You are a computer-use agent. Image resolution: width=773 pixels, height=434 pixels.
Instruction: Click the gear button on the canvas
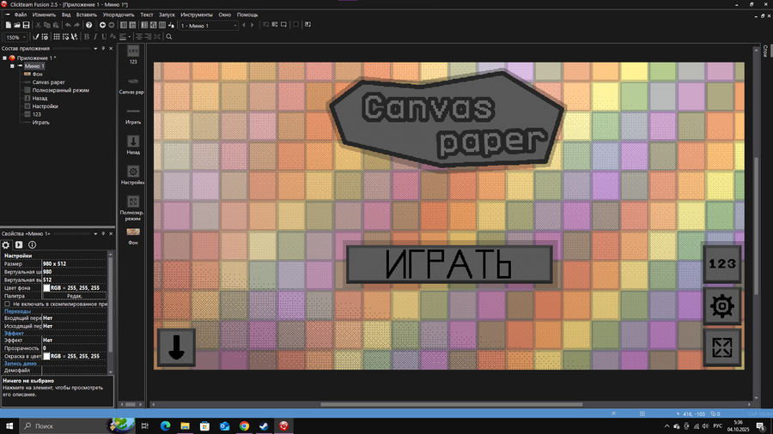tap(722, 306)
